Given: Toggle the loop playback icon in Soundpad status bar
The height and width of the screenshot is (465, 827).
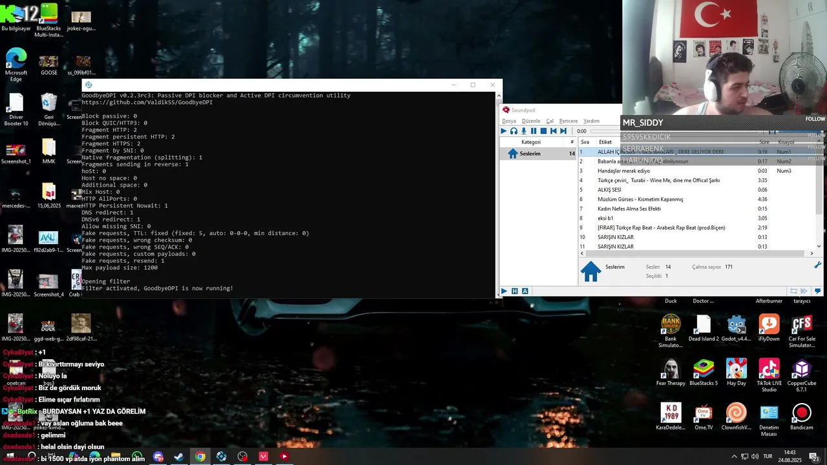Looking at the screenshot, I should click(x=794, y=291).
